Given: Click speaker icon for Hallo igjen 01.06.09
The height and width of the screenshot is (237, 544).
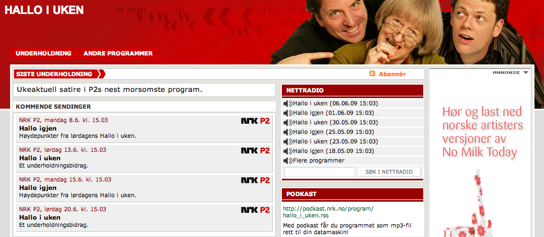Looking at the screenshot, I should pos(288,113).
